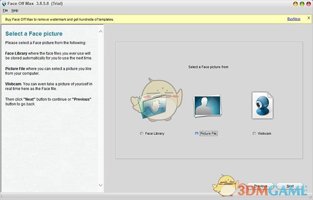Click the green maximize window button
Viewport: 313px width, 200px height.
tap(302, 4)
